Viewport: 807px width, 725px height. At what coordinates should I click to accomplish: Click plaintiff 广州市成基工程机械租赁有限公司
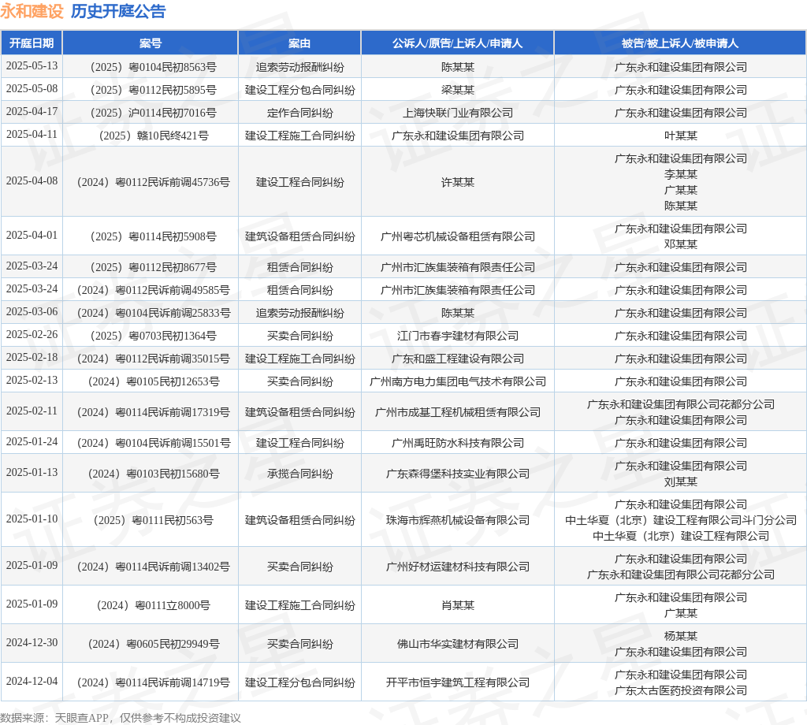pos(458,412)
